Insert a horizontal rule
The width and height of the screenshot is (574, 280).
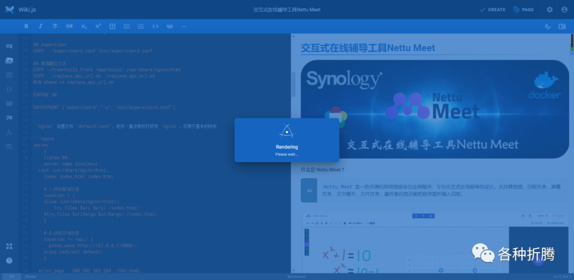(184, 27)
